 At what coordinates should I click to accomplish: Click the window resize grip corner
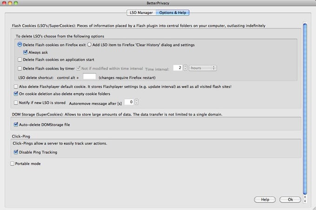tap(314, 208)
